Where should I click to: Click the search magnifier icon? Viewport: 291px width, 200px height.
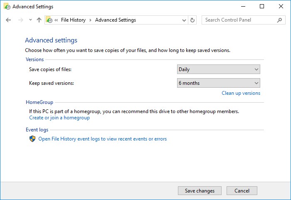point(279,20)
